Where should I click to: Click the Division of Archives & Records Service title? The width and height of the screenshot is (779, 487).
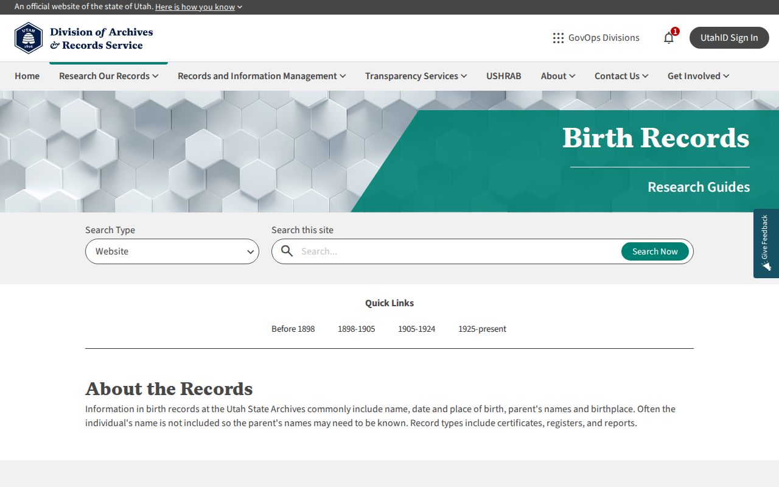pos(102,38)
